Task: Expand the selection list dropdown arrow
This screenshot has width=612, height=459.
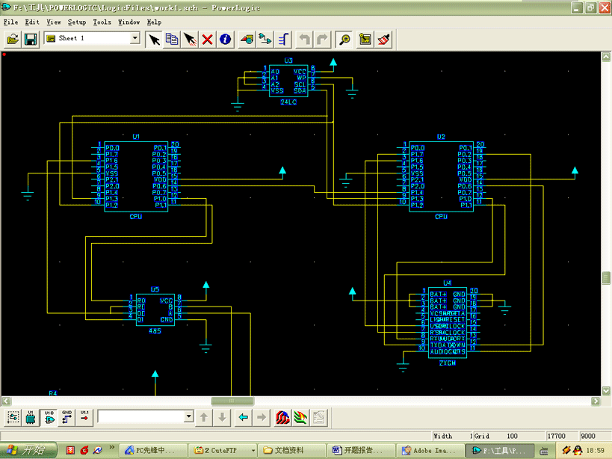Action: click(x=189, y=416)
